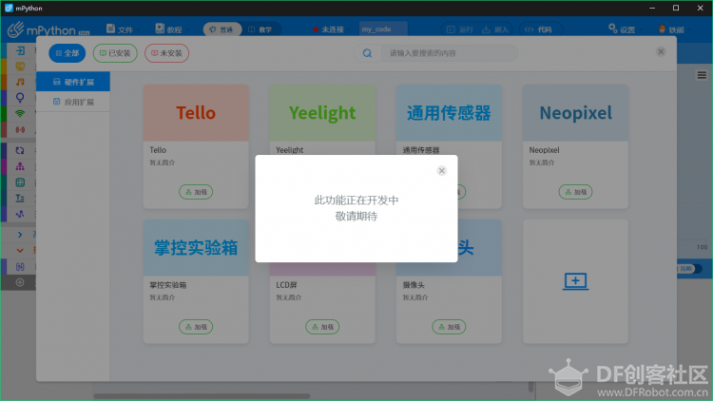Image resolution: width=713 pixels, height=401 pixels.
Task: Click the Neopixel extension banner
Action: click(576, 113)
